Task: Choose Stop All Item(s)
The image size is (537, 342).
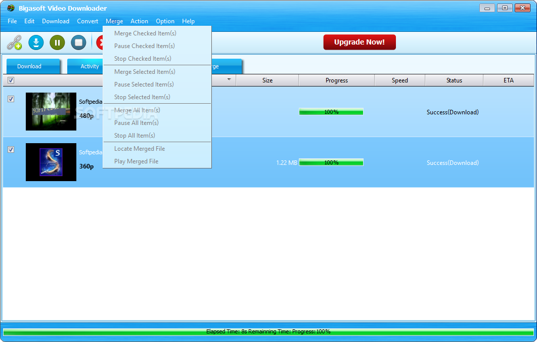Action: (157, 136)
